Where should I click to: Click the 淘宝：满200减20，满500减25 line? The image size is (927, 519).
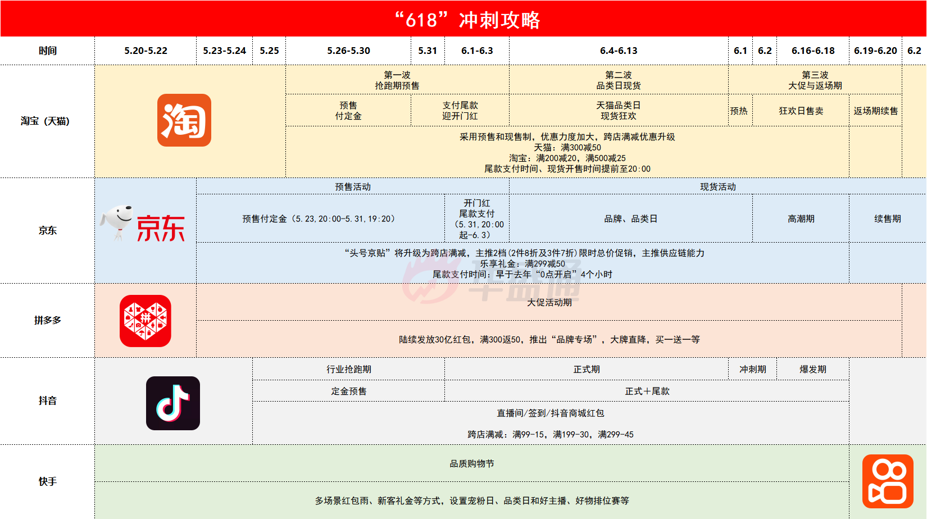coord(567,158)
